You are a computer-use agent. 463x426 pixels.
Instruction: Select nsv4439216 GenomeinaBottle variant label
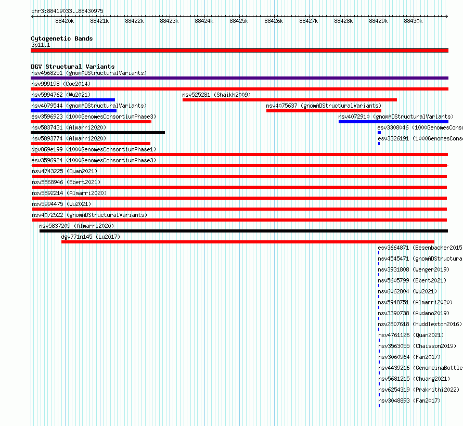(x=420, y=368)
